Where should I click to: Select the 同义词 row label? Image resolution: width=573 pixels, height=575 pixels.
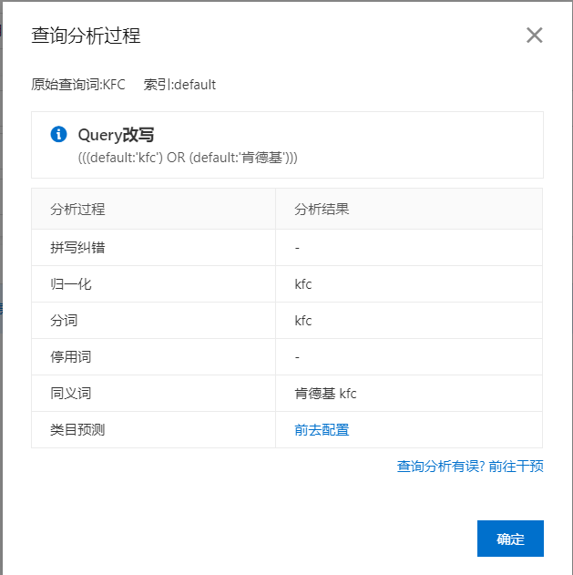[71, 394]
